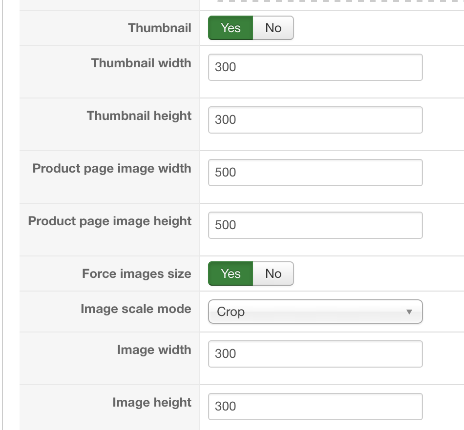Click the Product page image width label
The height and width of the screenshot is (430, 464).
click(x=112, y=169)
